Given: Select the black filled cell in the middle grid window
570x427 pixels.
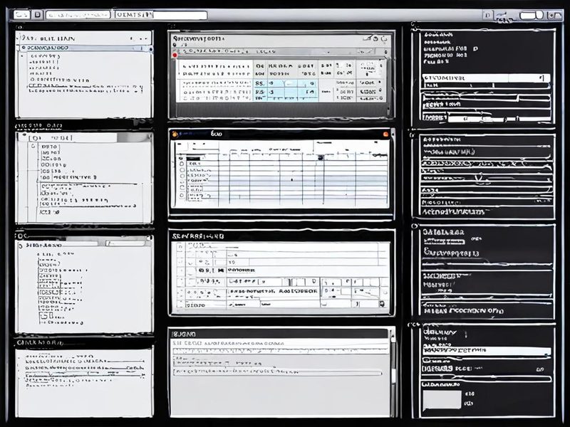Looking at the screenshot, I should point(193,158).
